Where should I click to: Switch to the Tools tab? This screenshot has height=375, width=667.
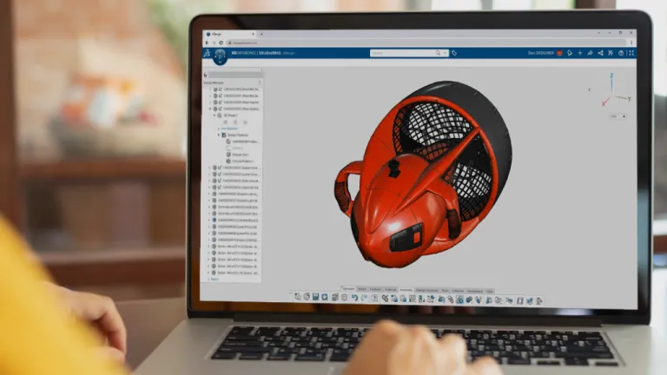tap(445, 290)
